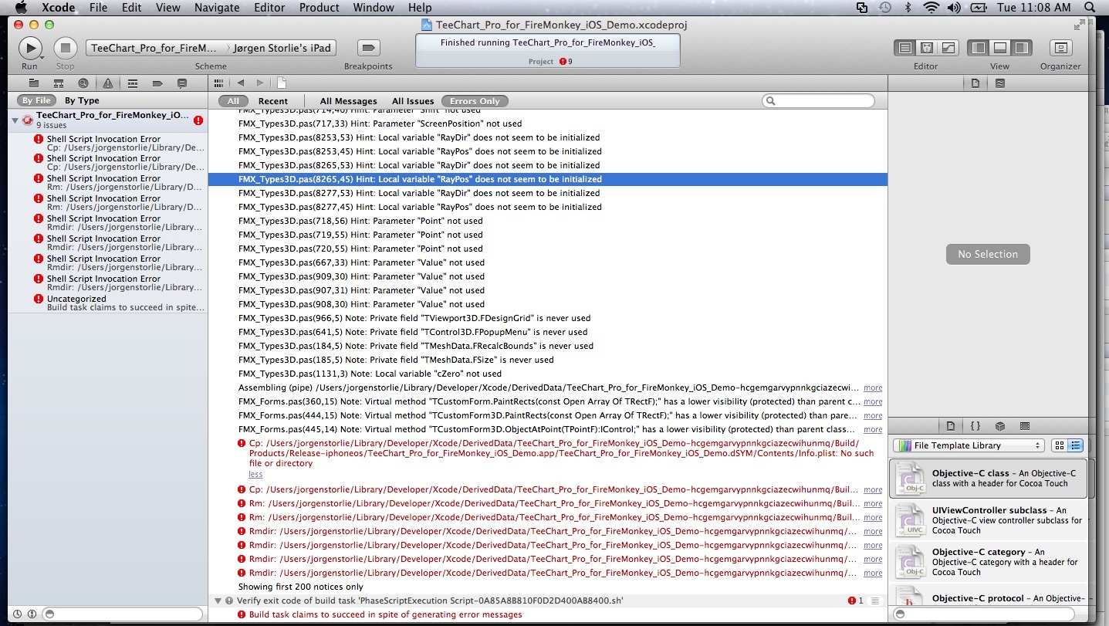The height and width of the screenshot is (626, 1109).
Task: Select the Version editor button
Action: (948, 48)
